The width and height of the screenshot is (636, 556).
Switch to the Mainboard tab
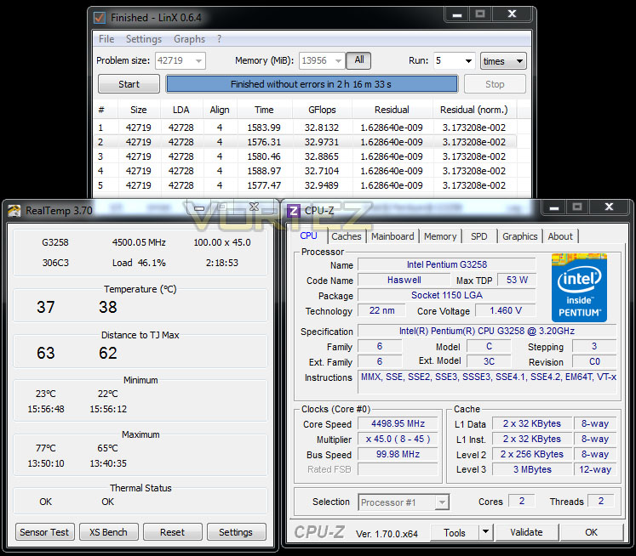point(392,236)
